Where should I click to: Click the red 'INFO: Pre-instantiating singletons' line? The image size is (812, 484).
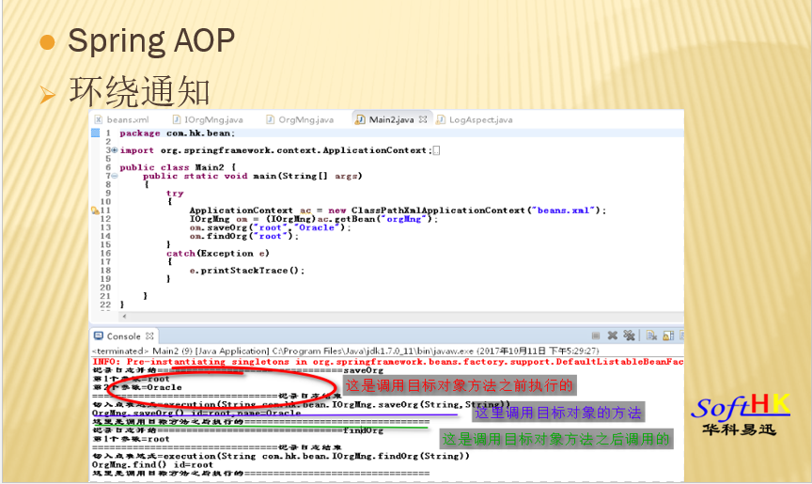pos(387,361)
